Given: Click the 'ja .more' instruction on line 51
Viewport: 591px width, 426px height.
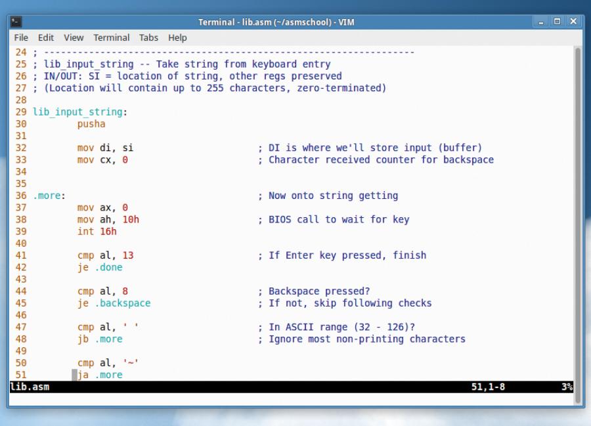Looking at the screenshot, I should point(100,375).
